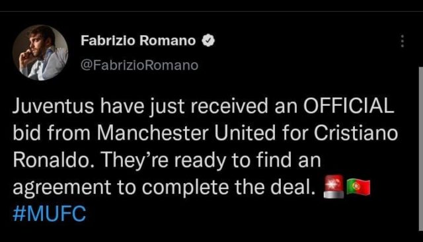Click the Fabrizio Romano display name

point(138,41)
